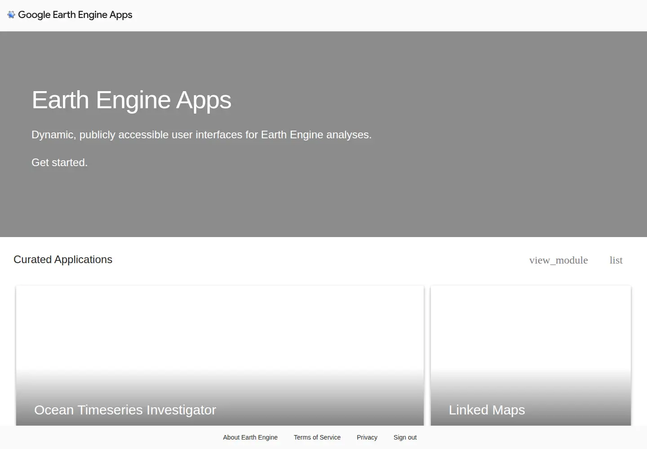The image size is (647, 449).
Task: Visit About Earth Engine footer link
Action: [x=250, y=437]
